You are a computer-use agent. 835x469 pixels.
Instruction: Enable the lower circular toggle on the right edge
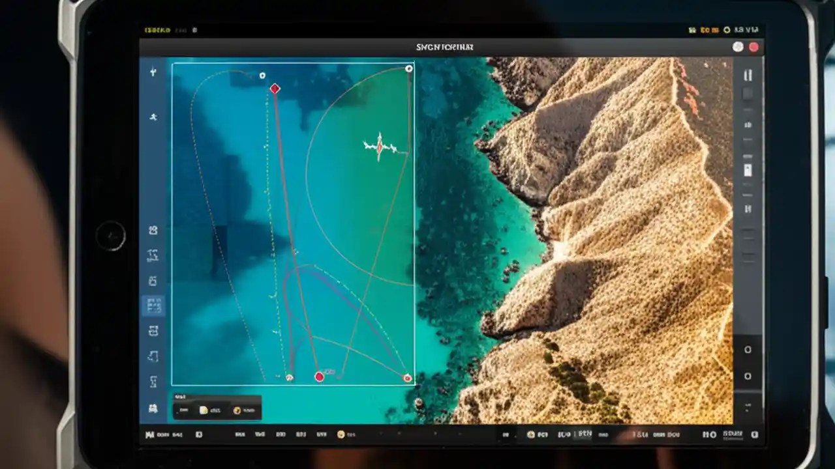point(748,375)
